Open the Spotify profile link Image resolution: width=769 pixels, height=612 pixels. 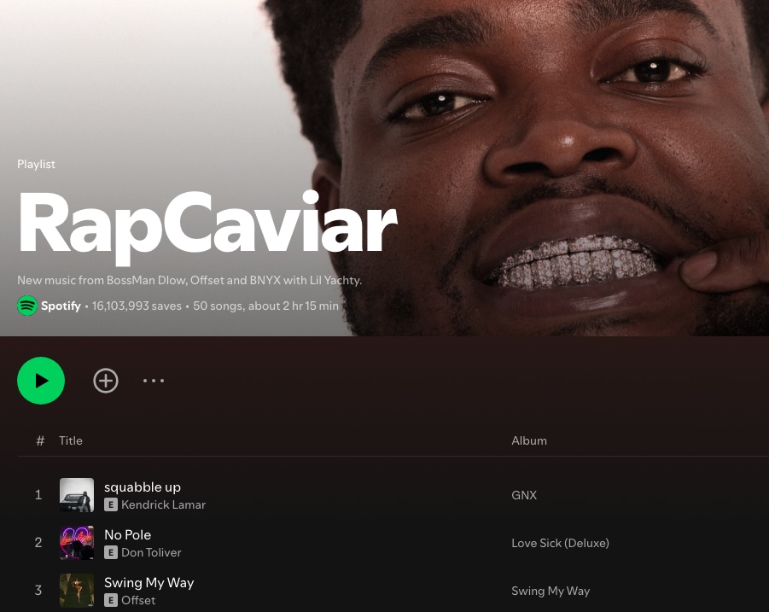61,306
